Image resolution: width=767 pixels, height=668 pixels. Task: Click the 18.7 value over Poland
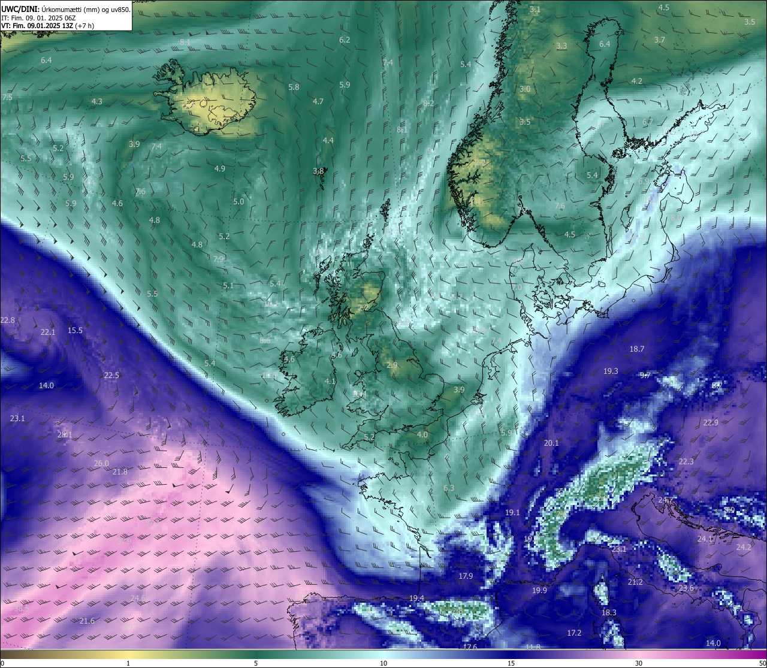click(x=637, y=349)
